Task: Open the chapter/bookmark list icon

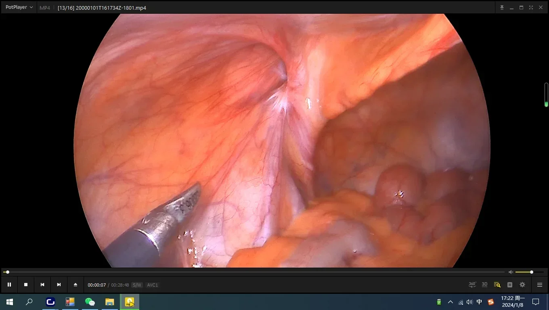Action: click(510, 285)
